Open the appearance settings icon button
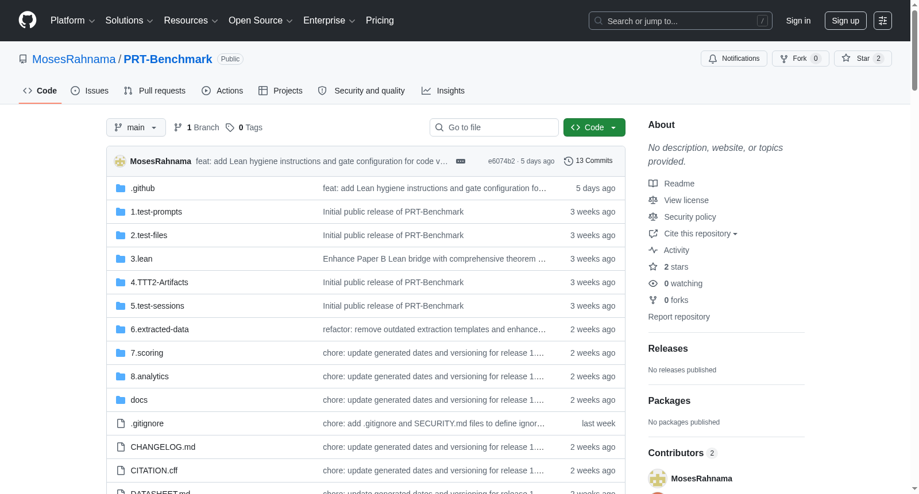Screen dimensions: 919x494 pyautogui.click(x=883, y=21)
